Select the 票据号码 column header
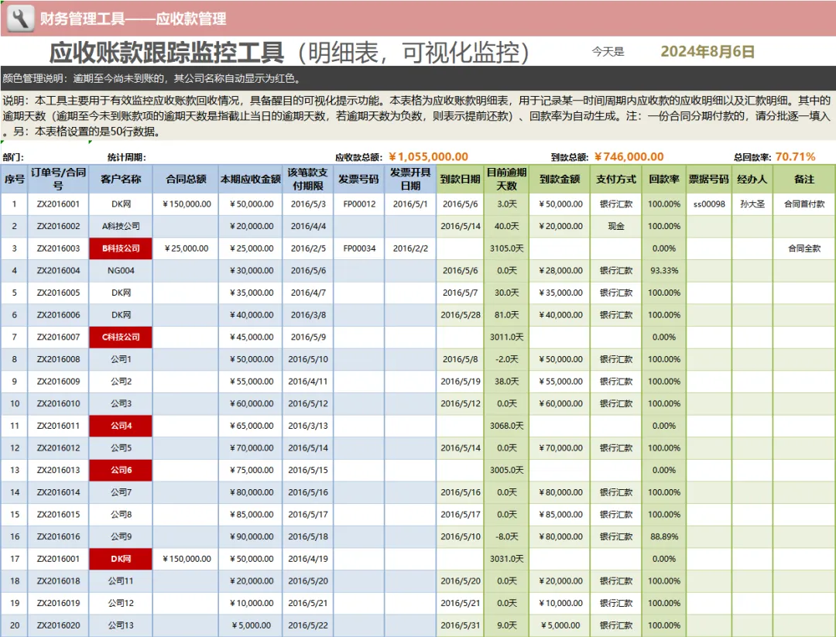 pos(708,179)
